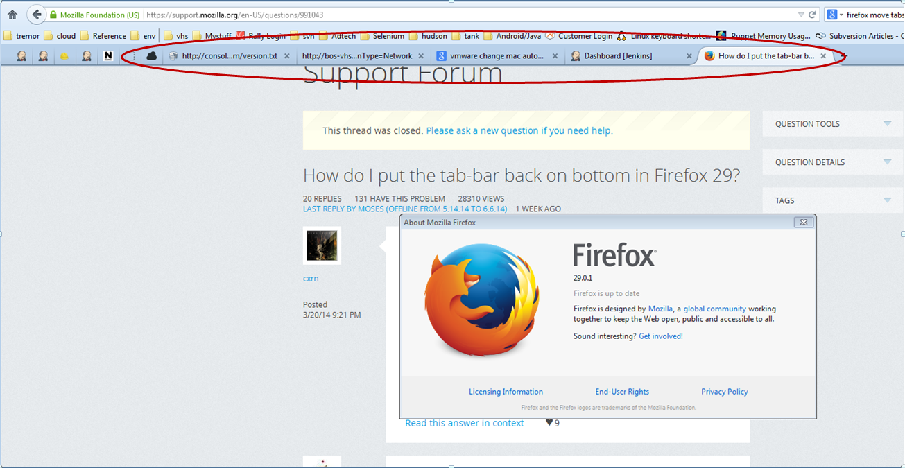
Task: Open the Selenium bookmarks folder
Action: (x=382, y=36)
